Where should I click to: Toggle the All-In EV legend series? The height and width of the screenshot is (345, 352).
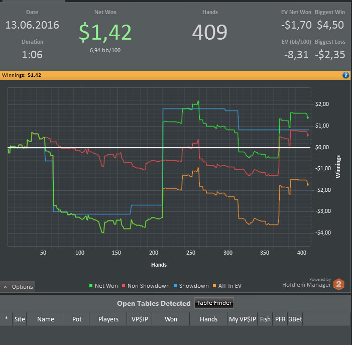pyautogui.click(x=227, y=286)
